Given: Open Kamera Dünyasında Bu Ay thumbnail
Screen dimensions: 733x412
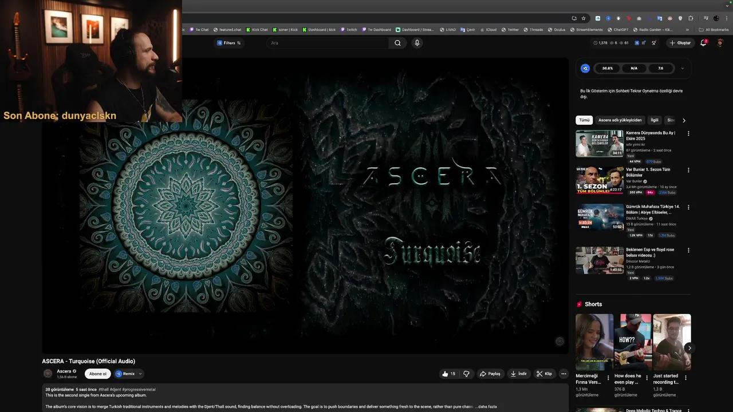Looking at the screenshot, I should 600,144.
